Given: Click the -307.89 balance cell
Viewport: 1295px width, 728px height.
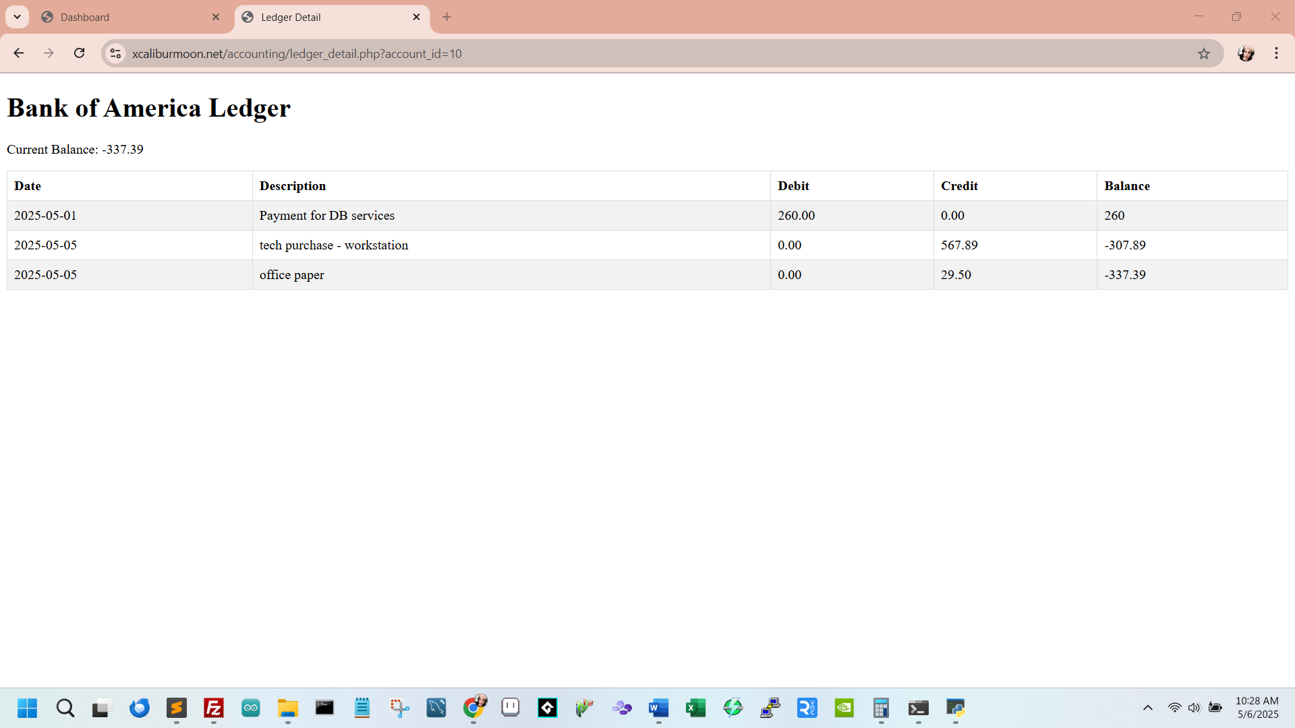Looking at the screenshot, I should tap(1192, 245).
